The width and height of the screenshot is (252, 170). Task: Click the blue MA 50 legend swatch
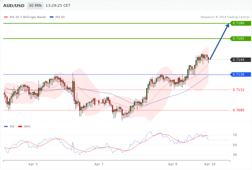(x=52, y=17)
